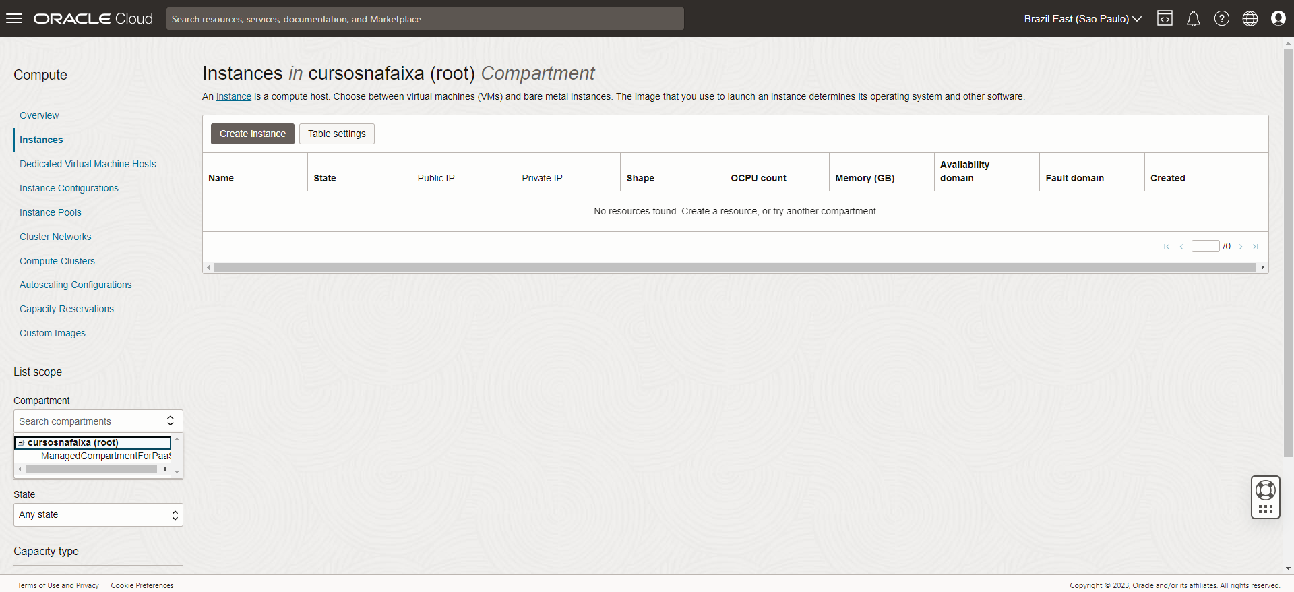The height and width of the screenshot is (592, 1294).
Task: Collapse the cursosnafaixa (root) tree node
Action: pyautogui.click(x=21, y=443)
